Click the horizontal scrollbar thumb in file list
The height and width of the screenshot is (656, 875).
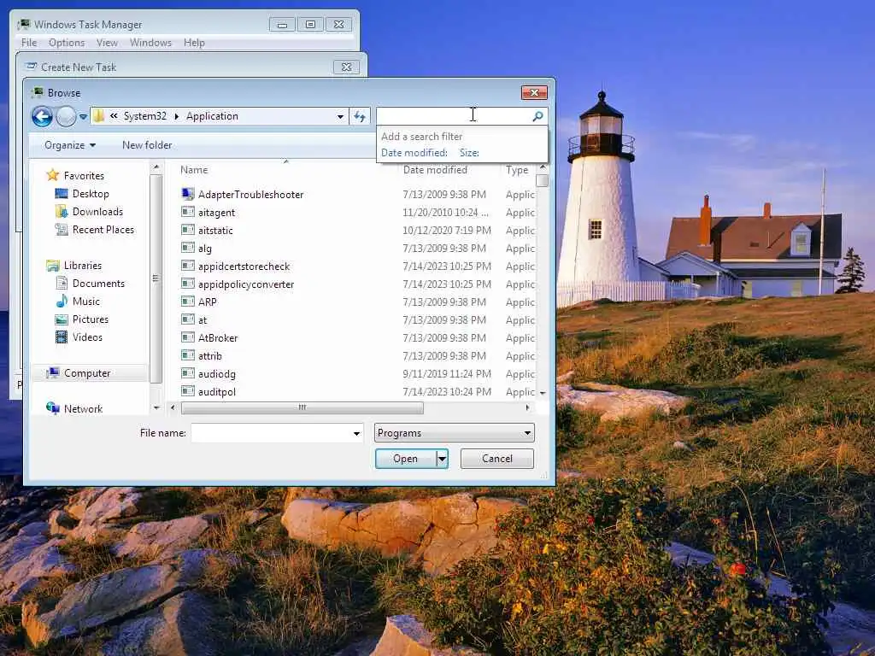(x=302, y=407)
